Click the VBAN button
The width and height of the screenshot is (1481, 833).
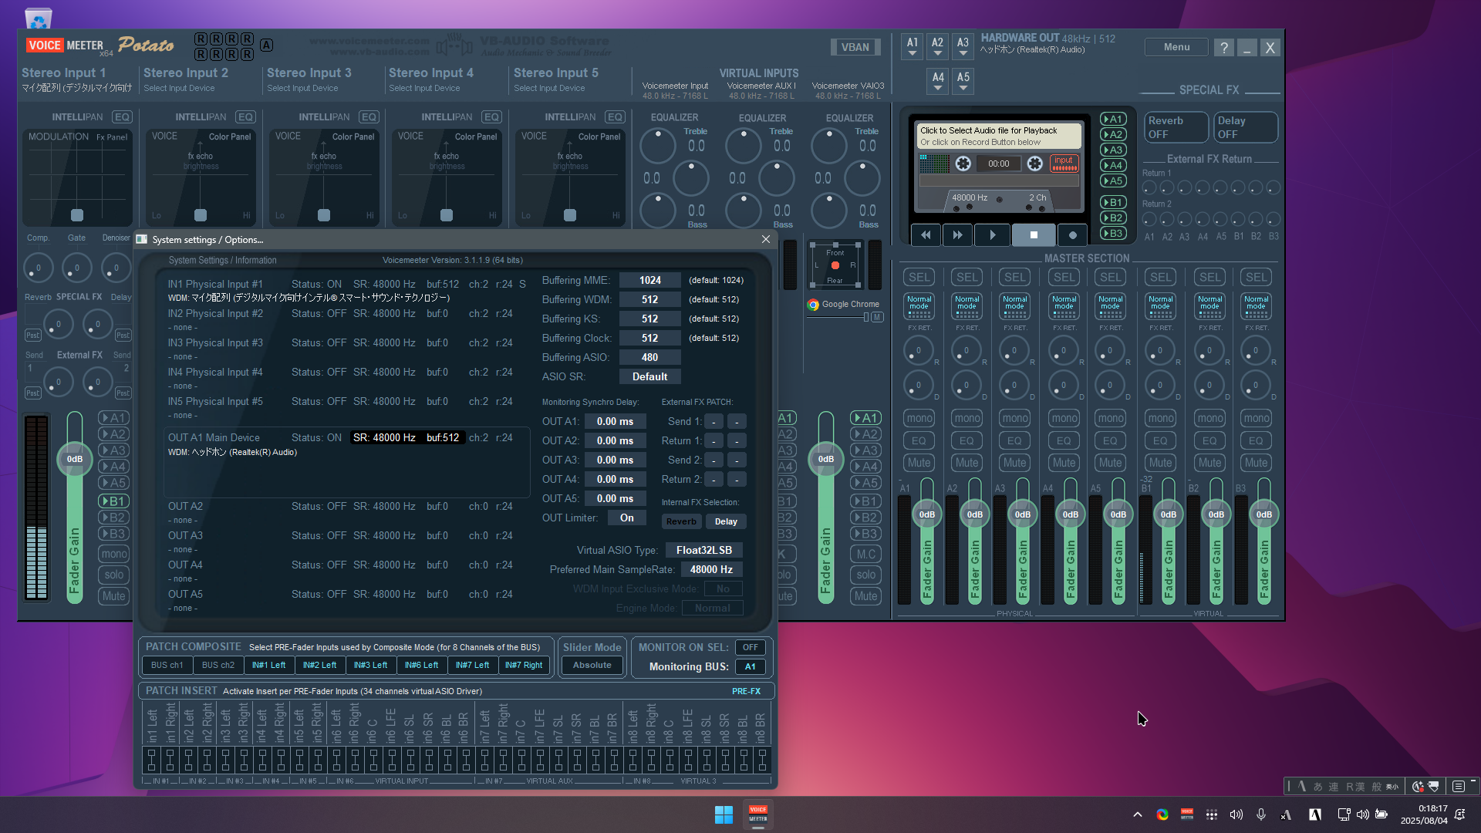[x=855, y=47]
